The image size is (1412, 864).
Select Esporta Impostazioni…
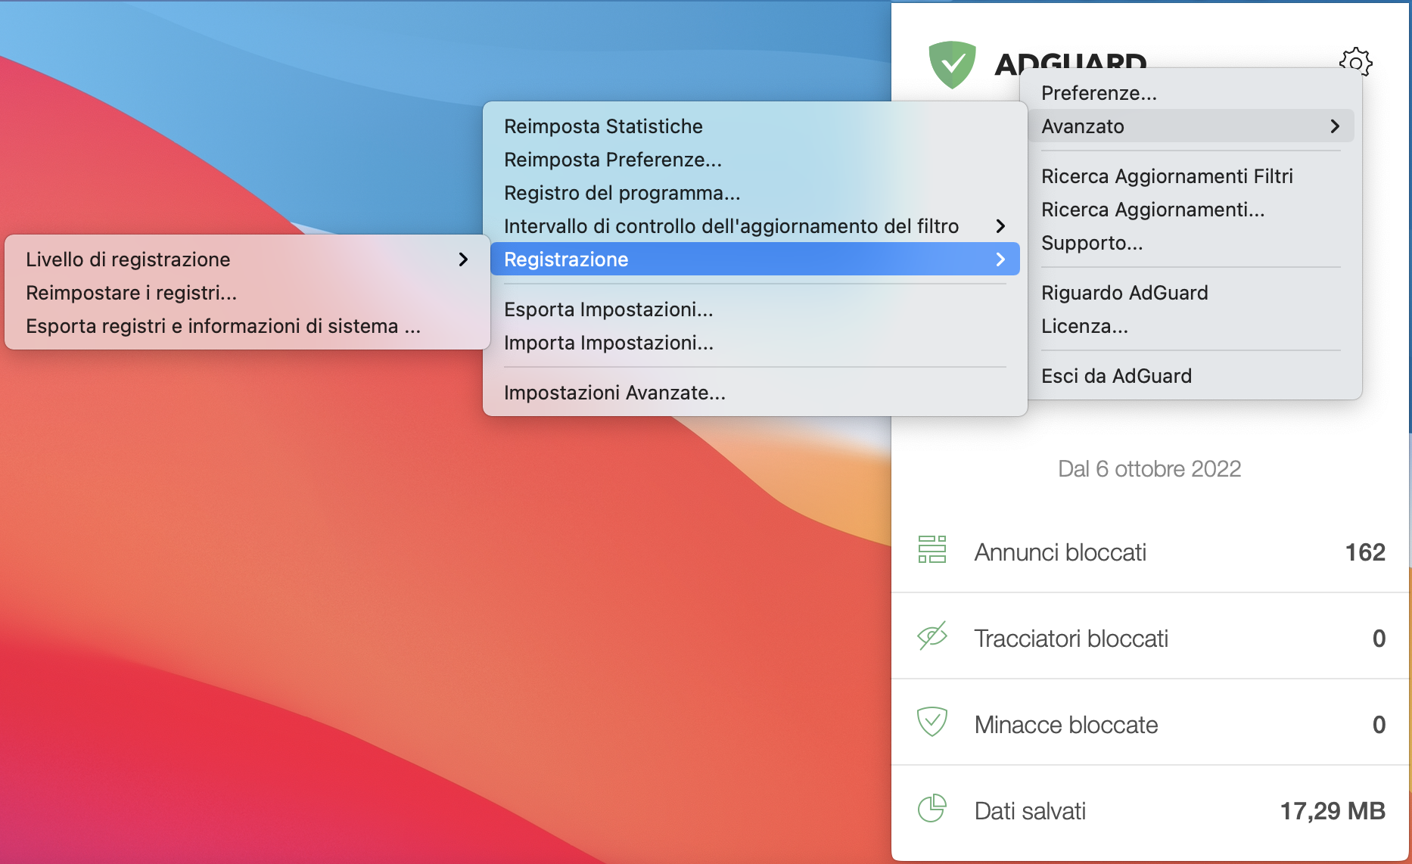click(755, 309)
